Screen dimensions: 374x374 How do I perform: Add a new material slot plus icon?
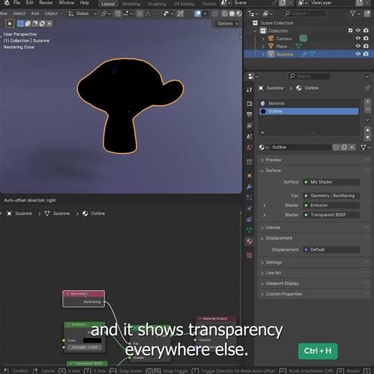pyautogui.click(x=368, y=101)
